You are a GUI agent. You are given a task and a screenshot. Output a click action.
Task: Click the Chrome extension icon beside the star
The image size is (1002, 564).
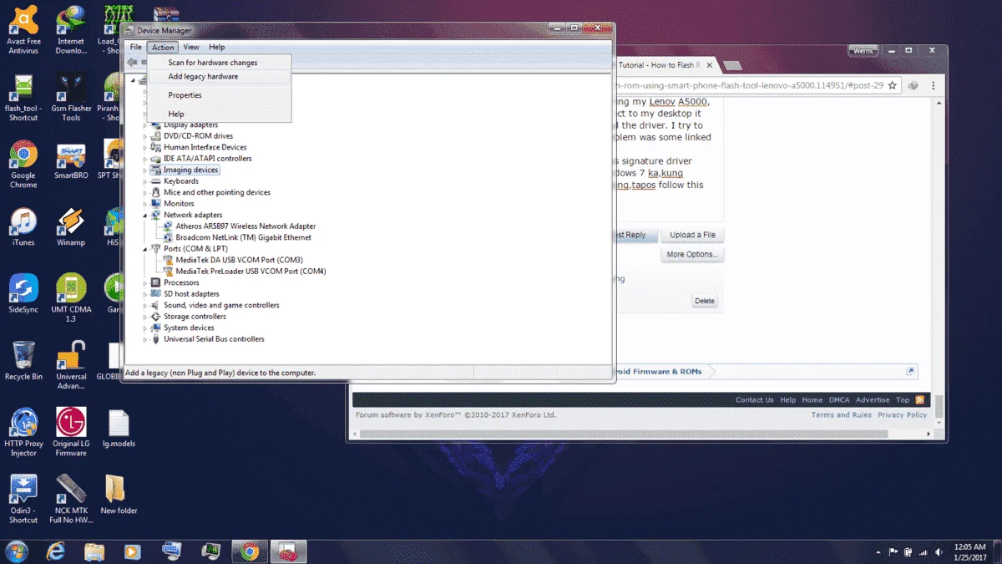tap(913, 85)
